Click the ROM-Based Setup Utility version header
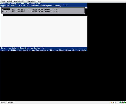The height and width of the screenshot is (104, 126). [20, 4]
